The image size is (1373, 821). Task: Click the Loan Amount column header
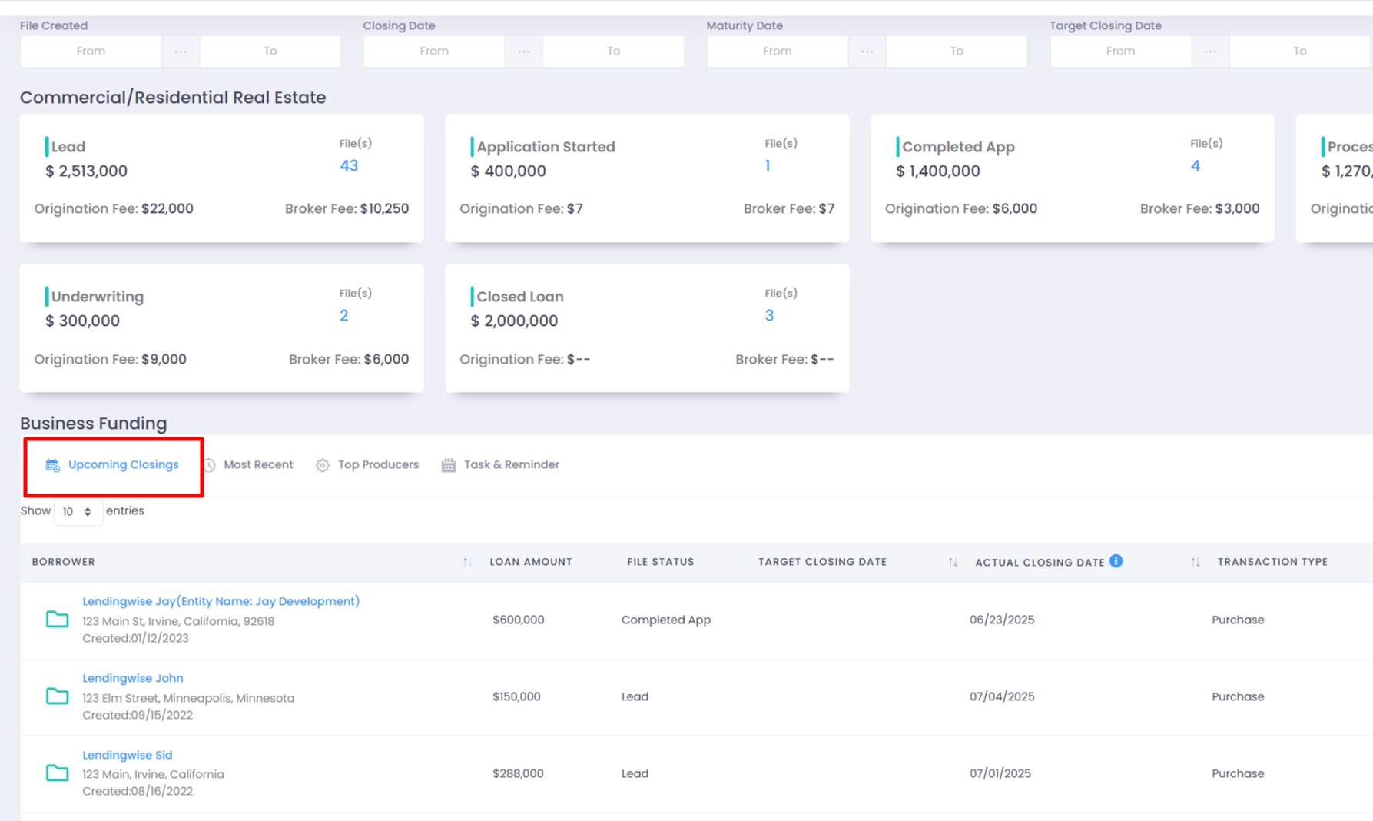point(531,562)
